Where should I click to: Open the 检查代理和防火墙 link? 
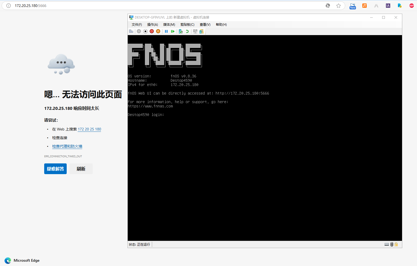coord(67,146)
